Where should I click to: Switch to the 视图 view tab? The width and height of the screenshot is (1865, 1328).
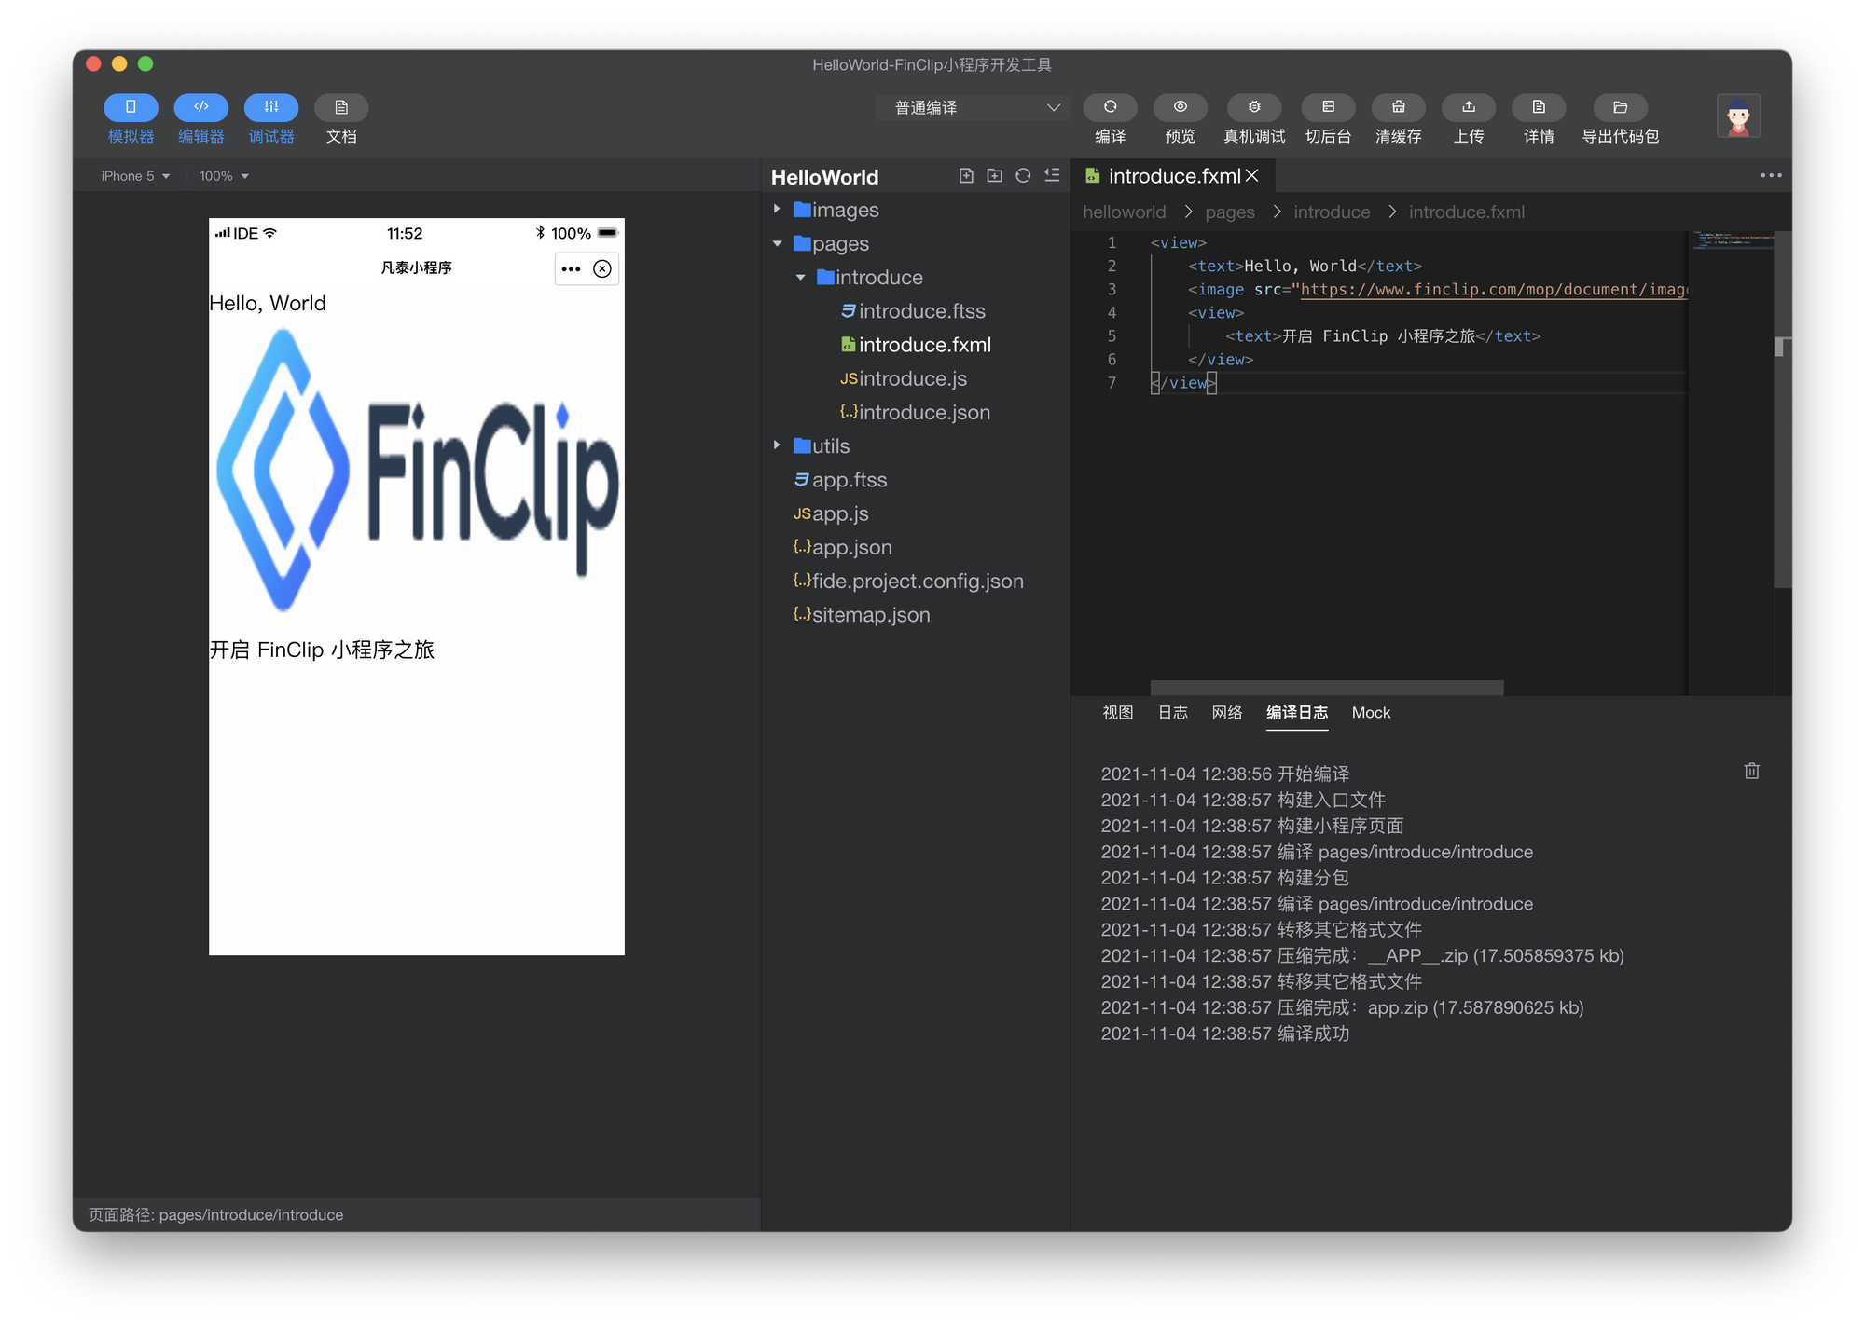click(1117, 712)
